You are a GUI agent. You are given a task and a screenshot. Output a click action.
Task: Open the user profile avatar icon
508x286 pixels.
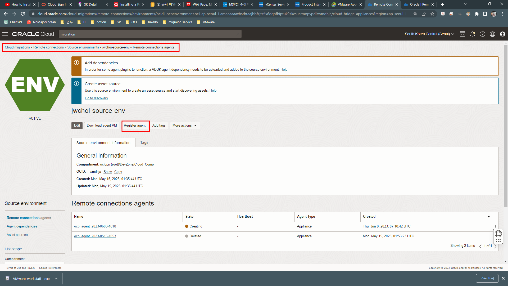(x=502, y=34)
